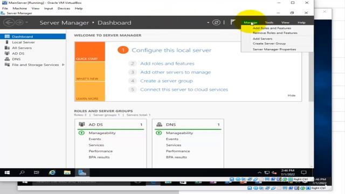
Task: Select the Learn More tile
Action: (90, 92)
